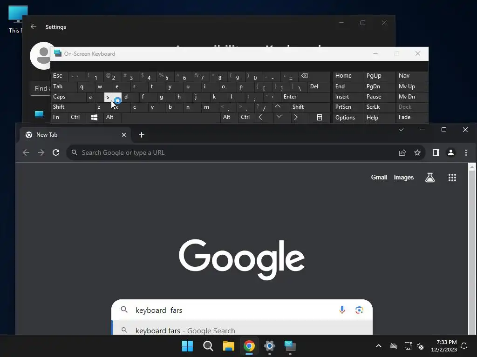477x357 pixels.
Task: Click the 's' key on On-Screen Keyboard
Action: (x=113, y=97)
